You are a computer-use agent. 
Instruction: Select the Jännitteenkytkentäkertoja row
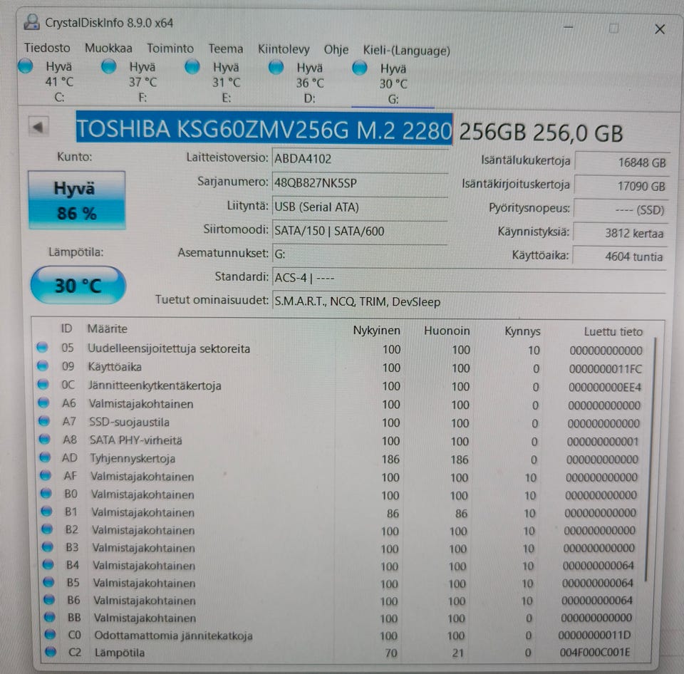341,386
